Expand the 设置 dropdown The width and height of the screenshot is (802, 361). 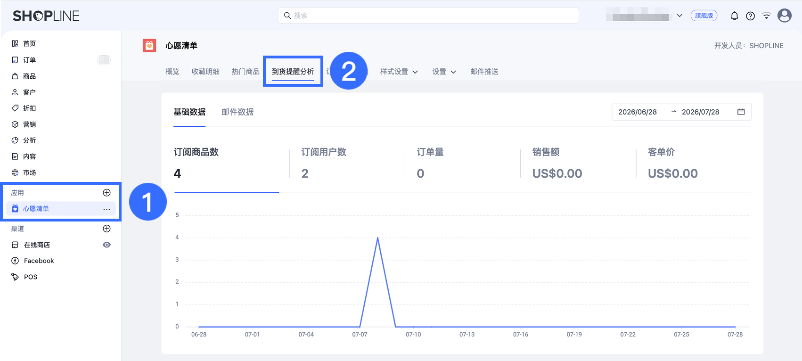[444, 72]
